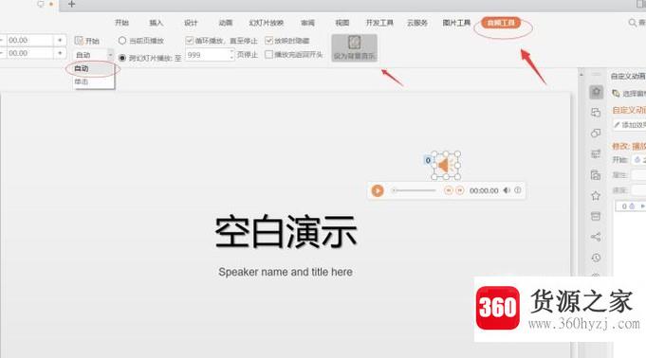Open the slide transition sidebar icon

[x=596, y=153]
